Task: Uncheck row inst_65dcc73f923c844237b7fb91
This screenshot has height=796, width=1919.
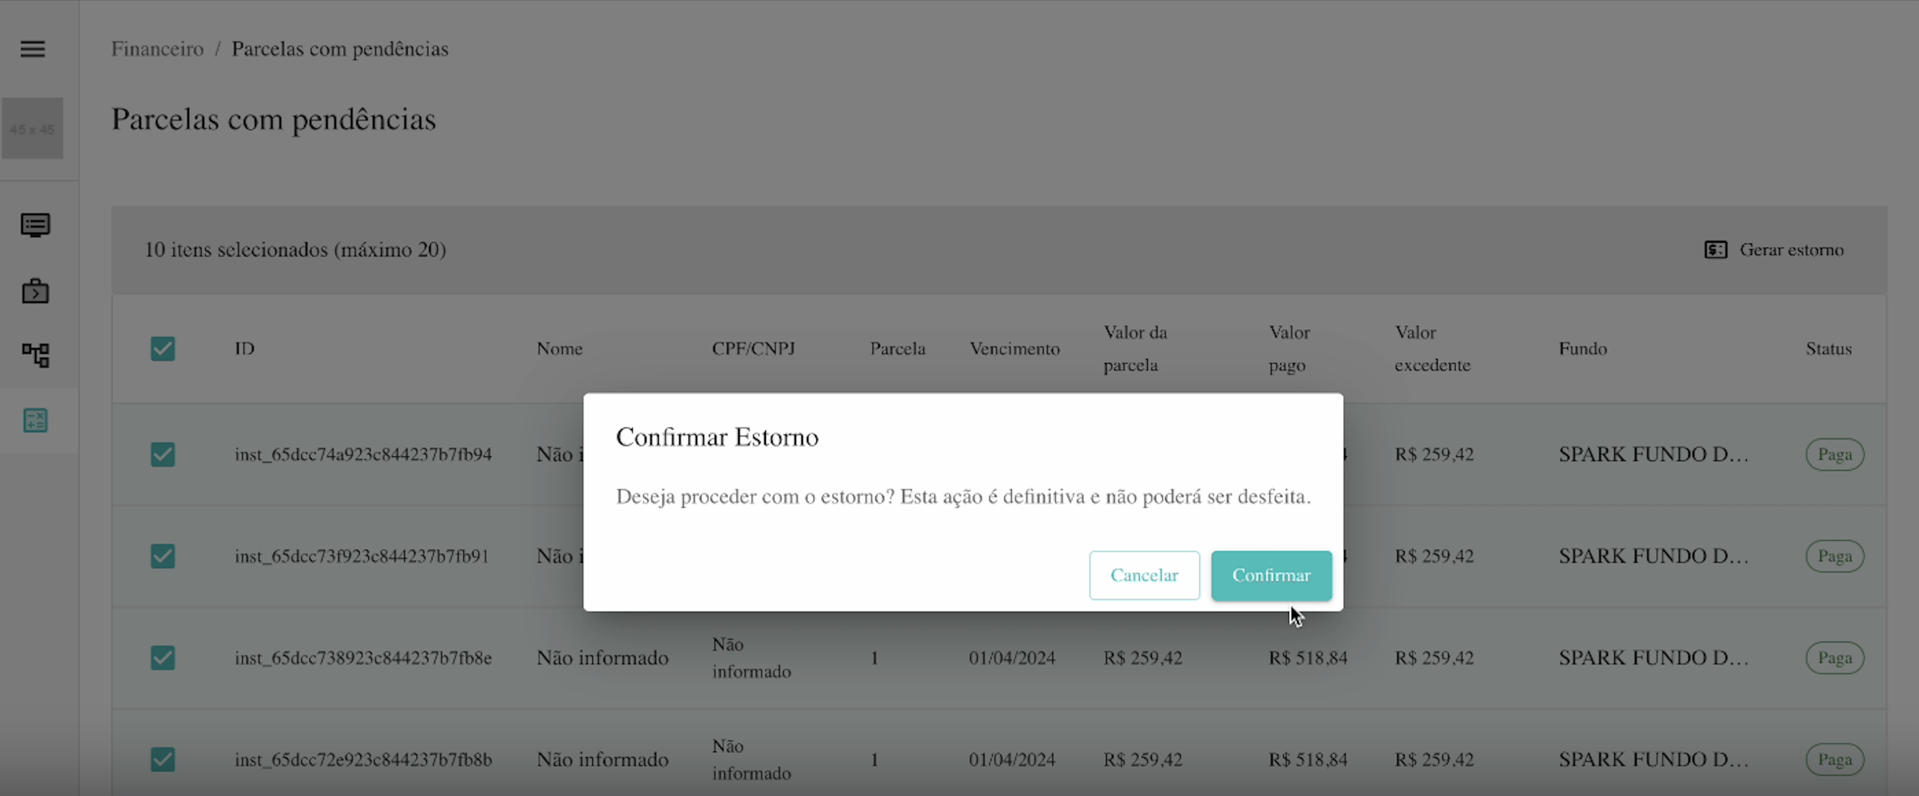Action: coord(163,556)
